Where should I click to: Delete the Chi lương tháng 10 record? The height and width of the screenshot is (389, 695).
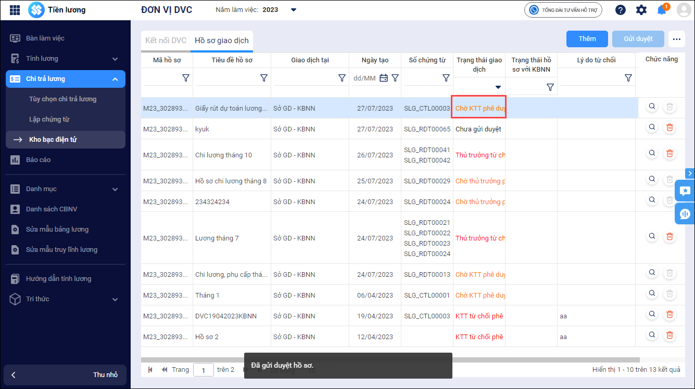670,153
